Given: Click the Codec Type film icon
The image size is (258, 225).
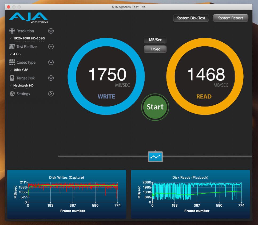Looking at the screenshot, I should click(12, 62).
